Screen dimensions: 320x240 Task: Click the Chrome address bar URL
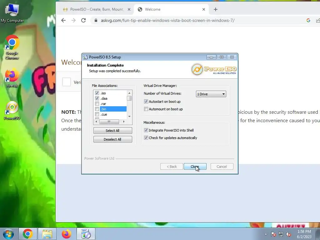click(167, 20)
